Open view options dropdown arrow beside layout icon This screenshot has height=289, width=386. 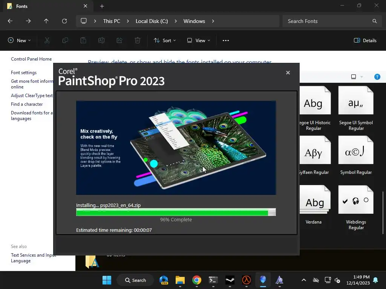coord(361,77)
